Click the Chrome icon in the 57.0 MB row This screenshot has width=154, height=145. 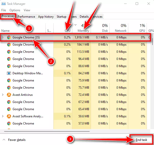(x=9, y=123)
